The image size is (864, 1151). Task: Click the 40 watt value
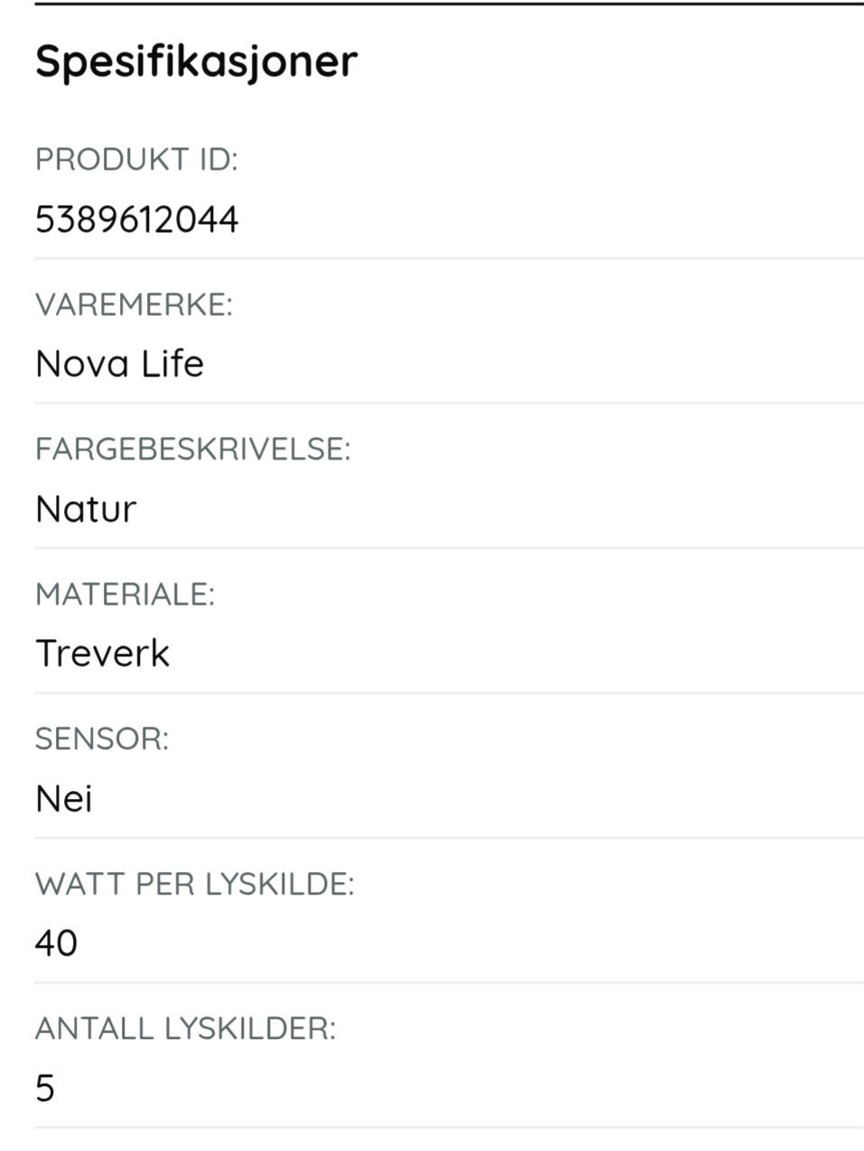(56, 943)
